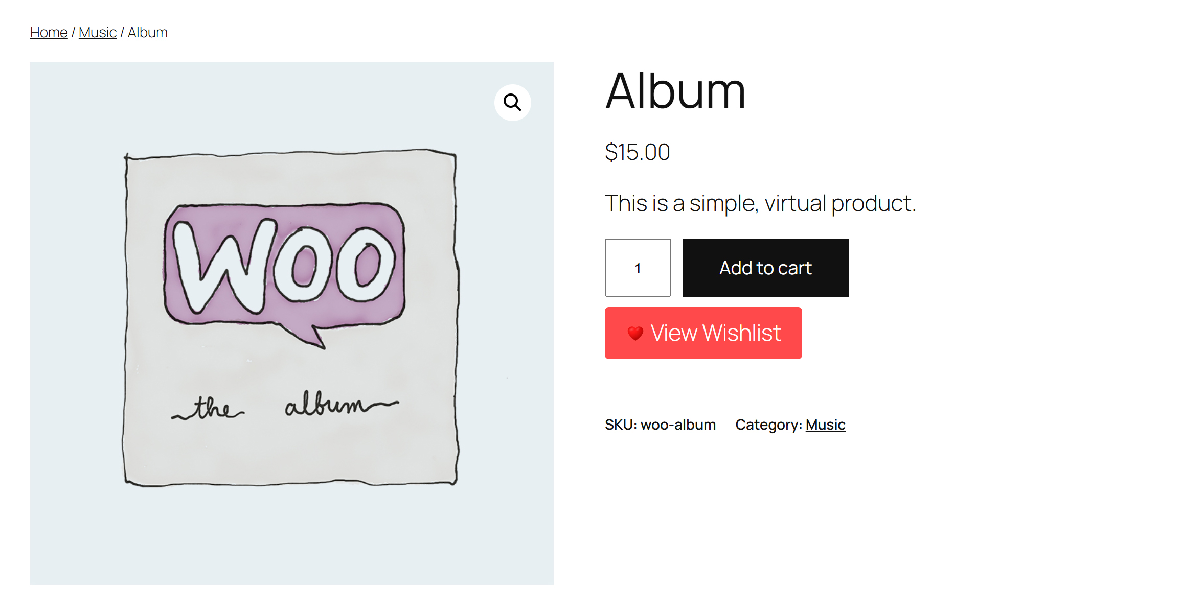Click the Album product title heading
1181x613 pixels.
[x=675, y=91]
